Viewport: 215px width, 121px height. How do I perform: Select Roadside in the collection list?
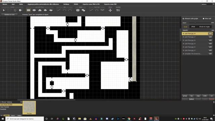click(3, 109)
